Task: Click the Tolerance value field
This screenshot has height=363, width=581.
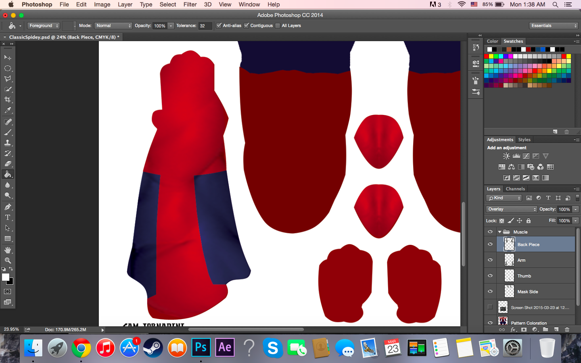Action: tap(205, 26)
